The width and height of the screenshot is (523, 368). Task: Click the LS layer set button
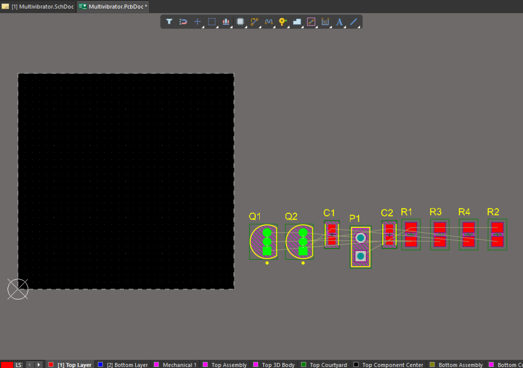coord(19,365)
